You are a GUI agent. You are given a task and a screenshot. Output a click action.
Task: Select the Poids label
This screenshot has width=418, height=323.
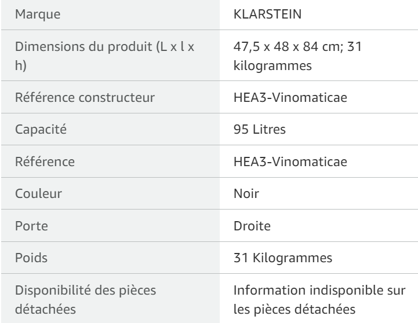pyautogui.click(x=31, y=258)
